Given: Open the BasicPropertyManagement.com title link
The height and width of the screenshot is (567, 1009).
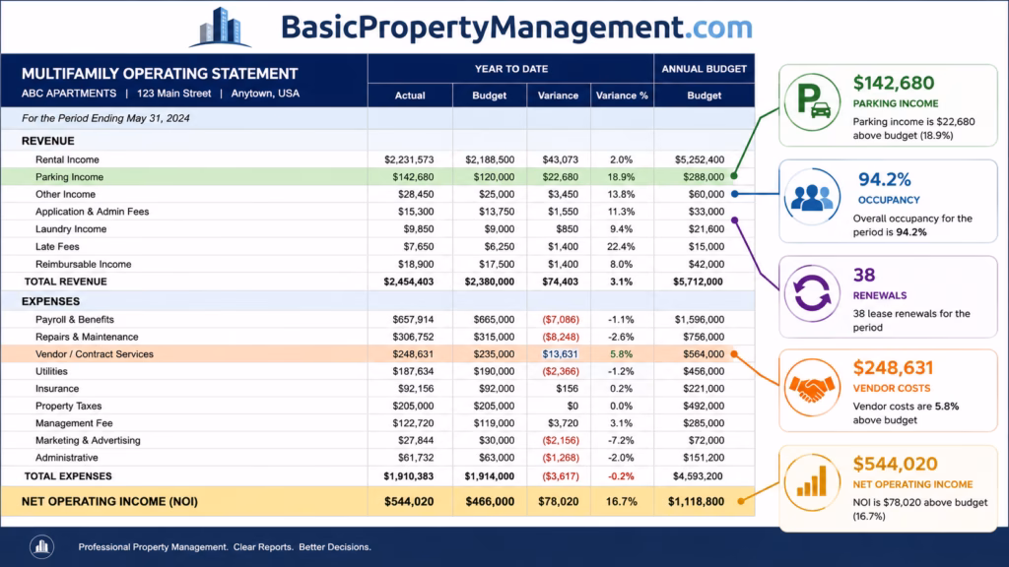Looking at the screenshot, I should (516, 27).
